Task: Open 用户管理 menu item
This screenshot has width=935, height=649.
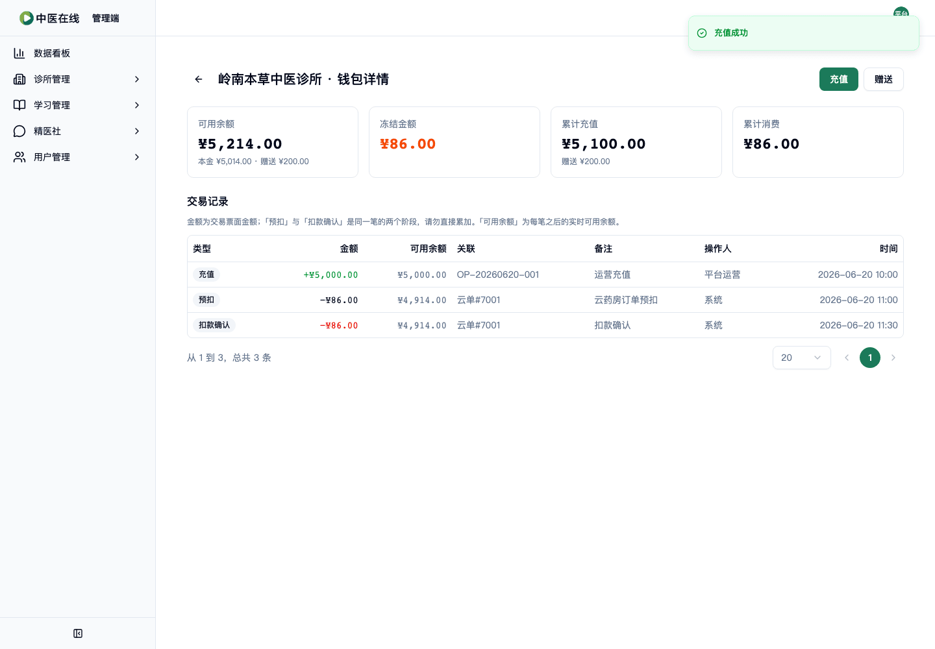Action: pyautogui.click(x=78, y=157)
